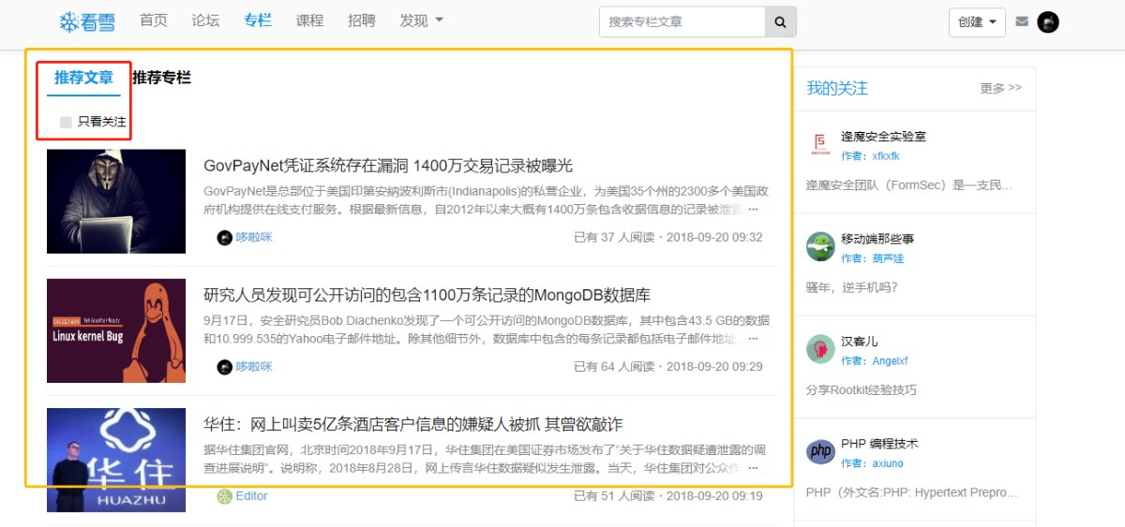Image resolution: width=1125 pixels, height=527 pixels.
Task: Click PHP 编程技术 logo icon
Action: point(820,452)
